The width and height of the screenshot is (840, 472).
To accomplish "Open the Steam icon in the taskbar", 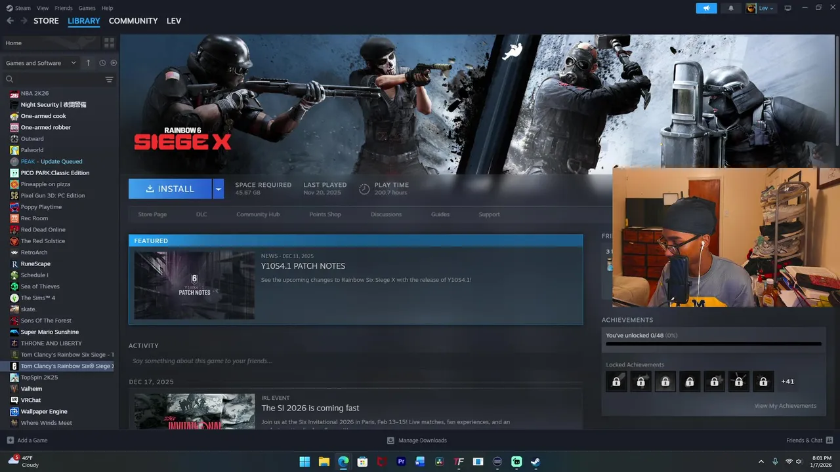I will (x=535, y=462).
